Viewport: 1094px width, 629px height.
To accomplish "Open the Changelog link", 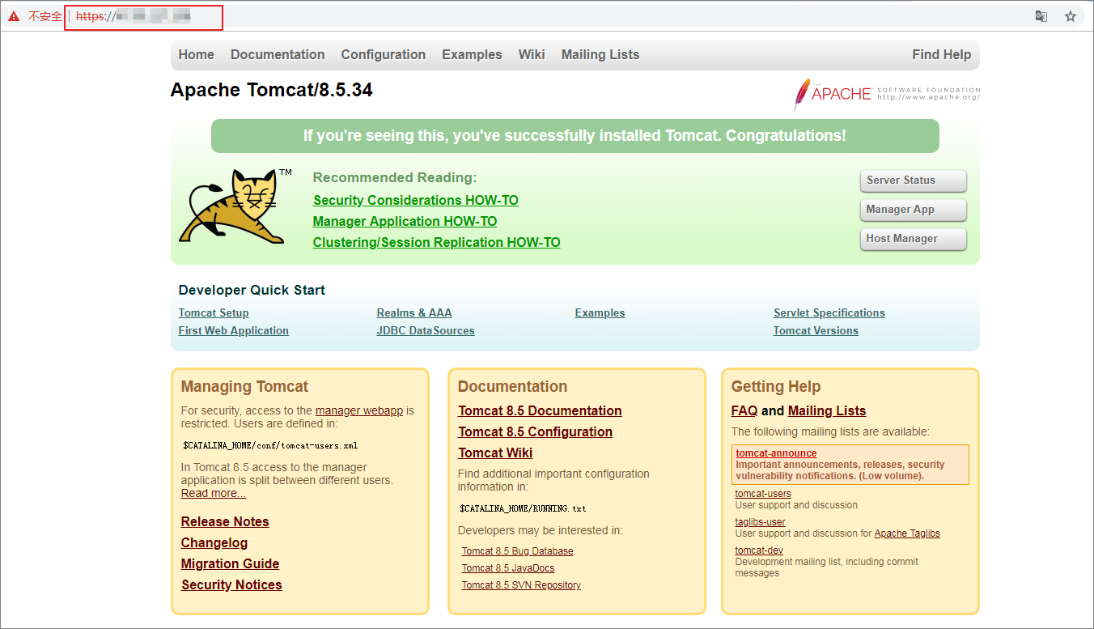I will 214,542.
